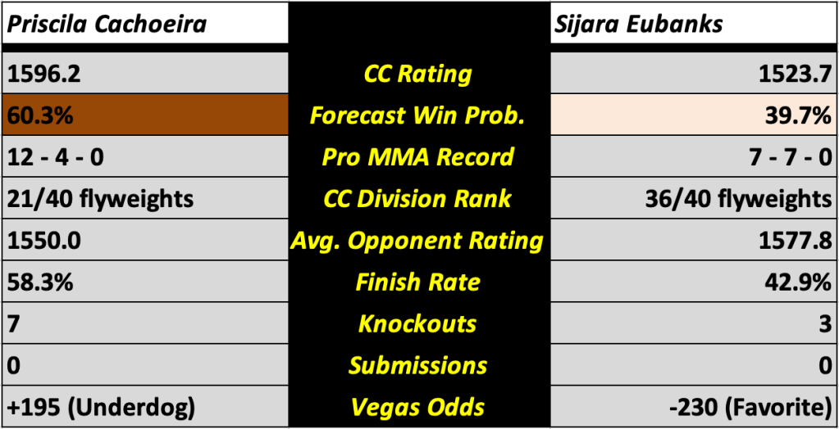Click the 1523.7 rating cell

coord(694,74)
